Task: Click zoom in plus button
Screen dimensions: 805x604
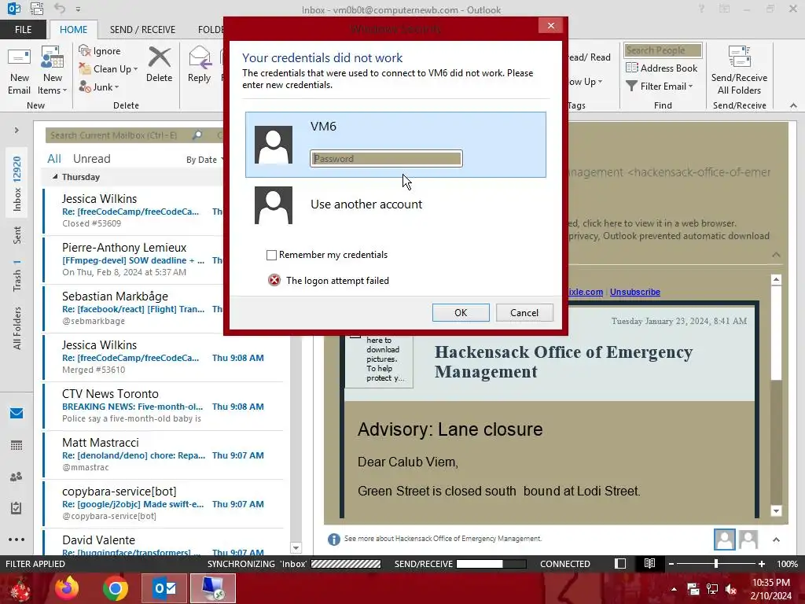Action: (761, 564)
